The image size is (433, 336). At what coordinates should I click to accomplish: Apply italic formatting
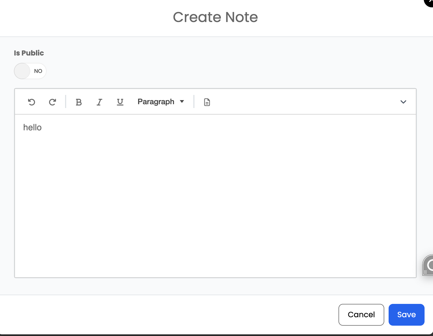99,102
